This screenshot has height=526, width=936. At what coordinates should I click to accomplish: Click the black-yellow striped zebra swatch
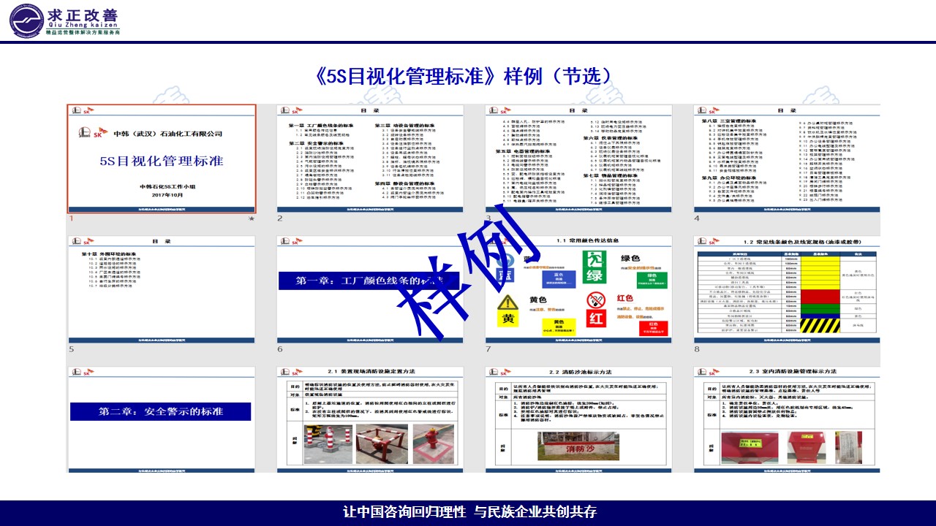(816, 325)
